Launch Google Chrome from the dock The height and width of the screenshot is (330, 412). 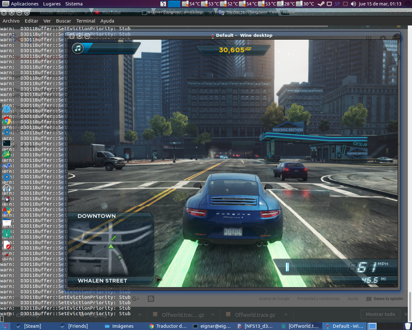pyautogui.click(x=7, y=121)
